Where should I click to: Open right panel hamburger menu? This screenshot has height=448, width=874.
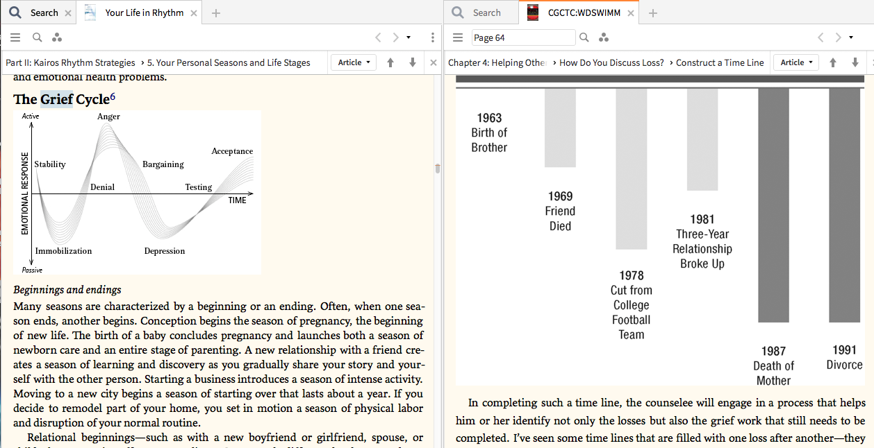(458, 37)
